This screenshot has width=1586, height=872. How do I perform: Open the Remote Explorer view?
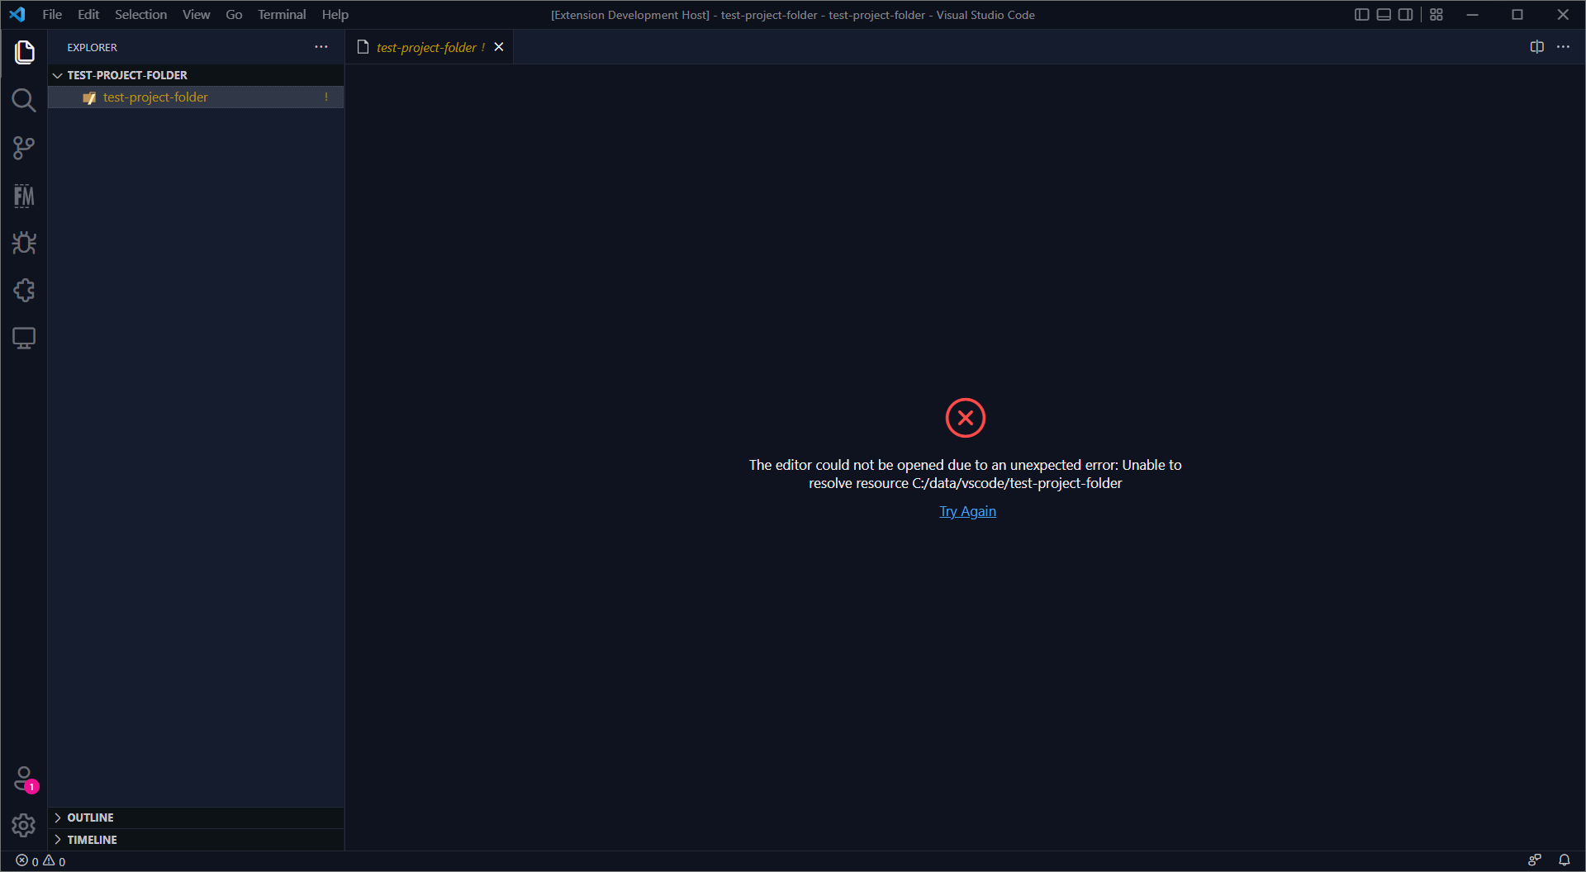[x=24, y=338]
